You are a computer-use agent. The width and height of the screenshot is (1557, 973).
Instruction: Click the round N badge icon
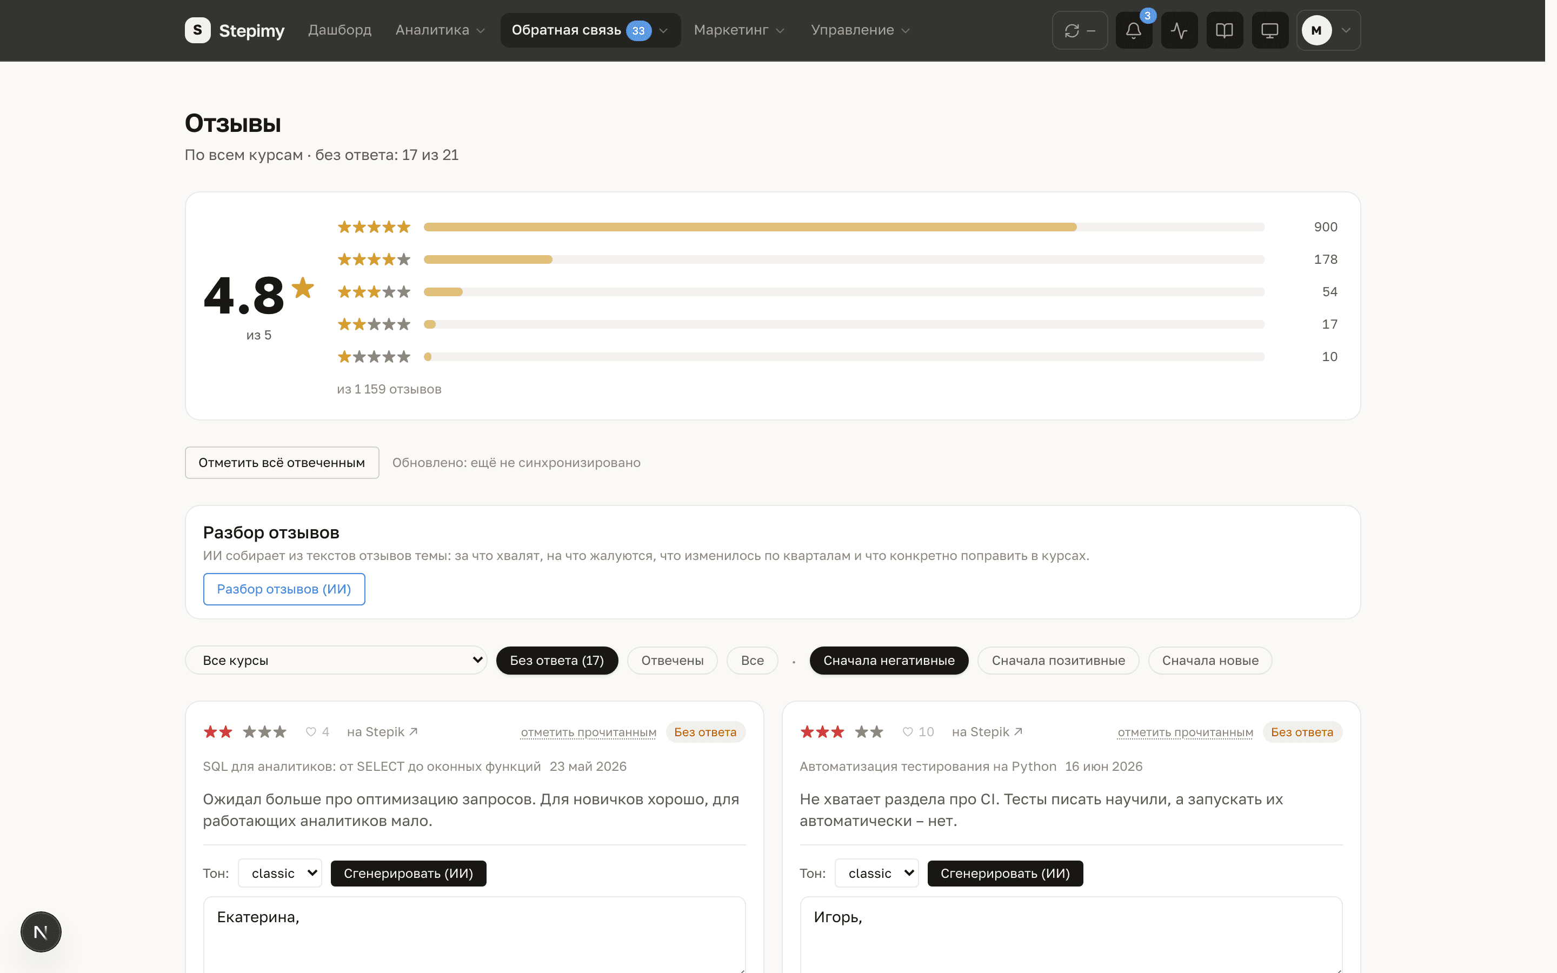coord(41,932)
